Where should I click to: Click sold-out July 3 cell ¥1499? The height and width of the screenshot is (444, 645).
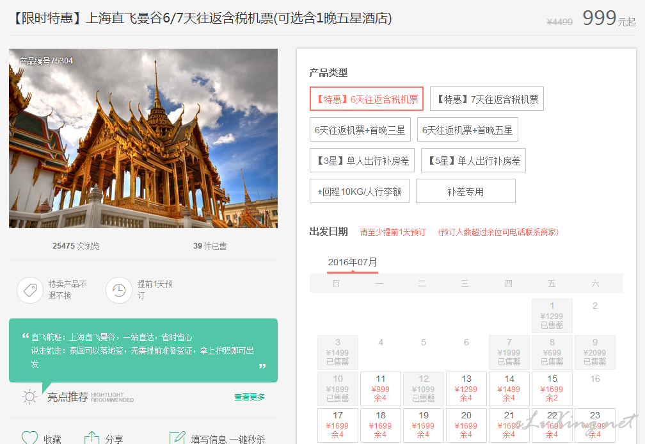click(x=338, y=352)
